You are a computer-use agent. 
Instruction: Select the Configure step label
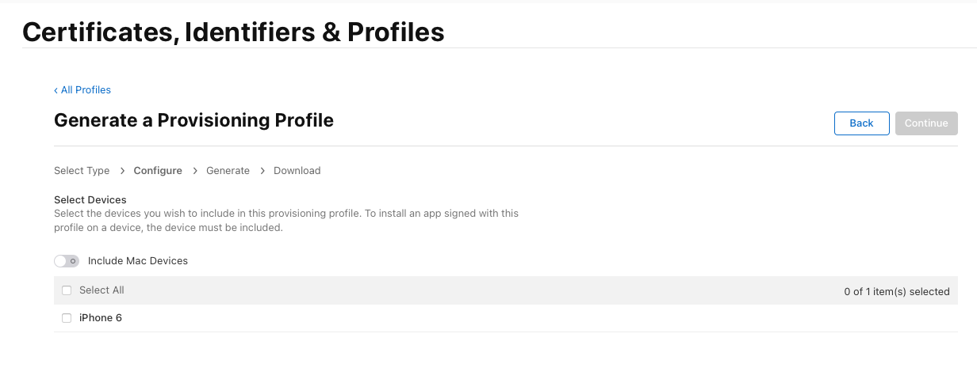[158, 171]
